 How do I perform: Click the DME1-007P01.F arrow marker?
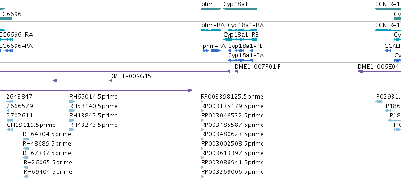click(236, 71)
